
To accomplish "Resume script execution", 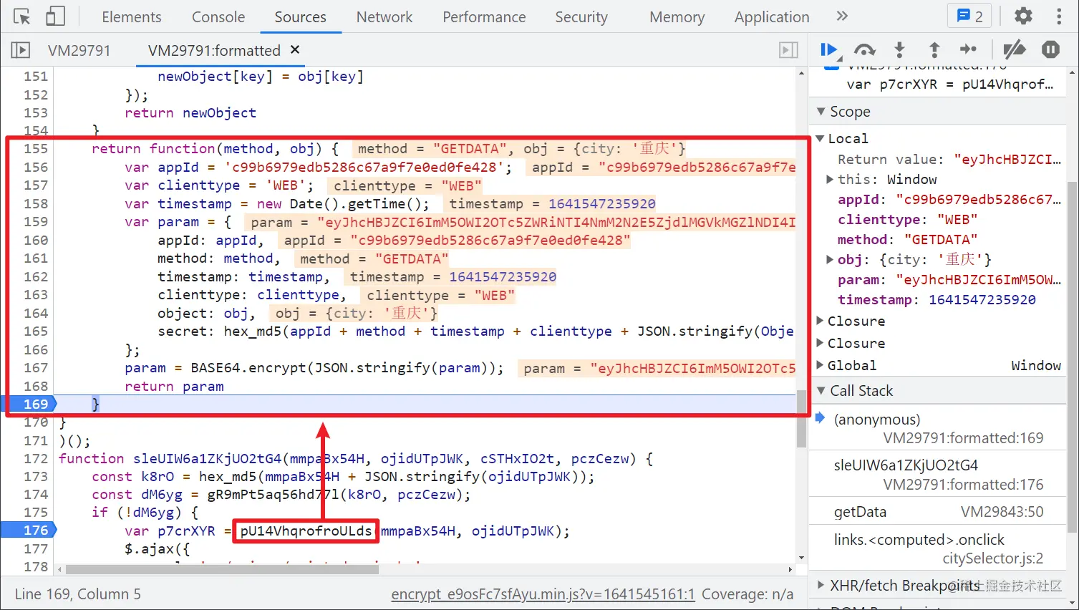I will pyautogui.click(x=830, y=49).
